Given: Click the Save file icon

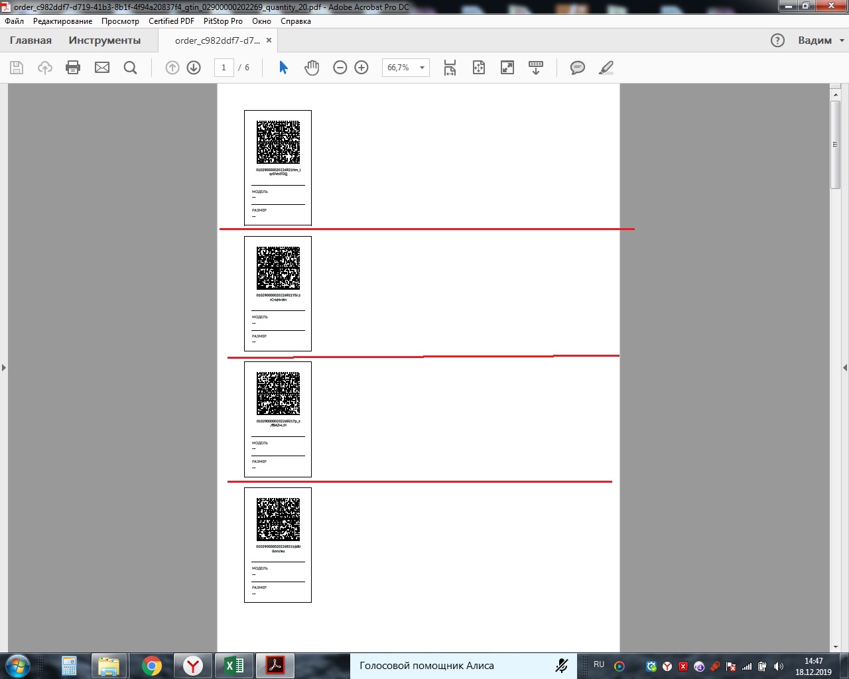Looking at the screenshot, I should 17,68.
